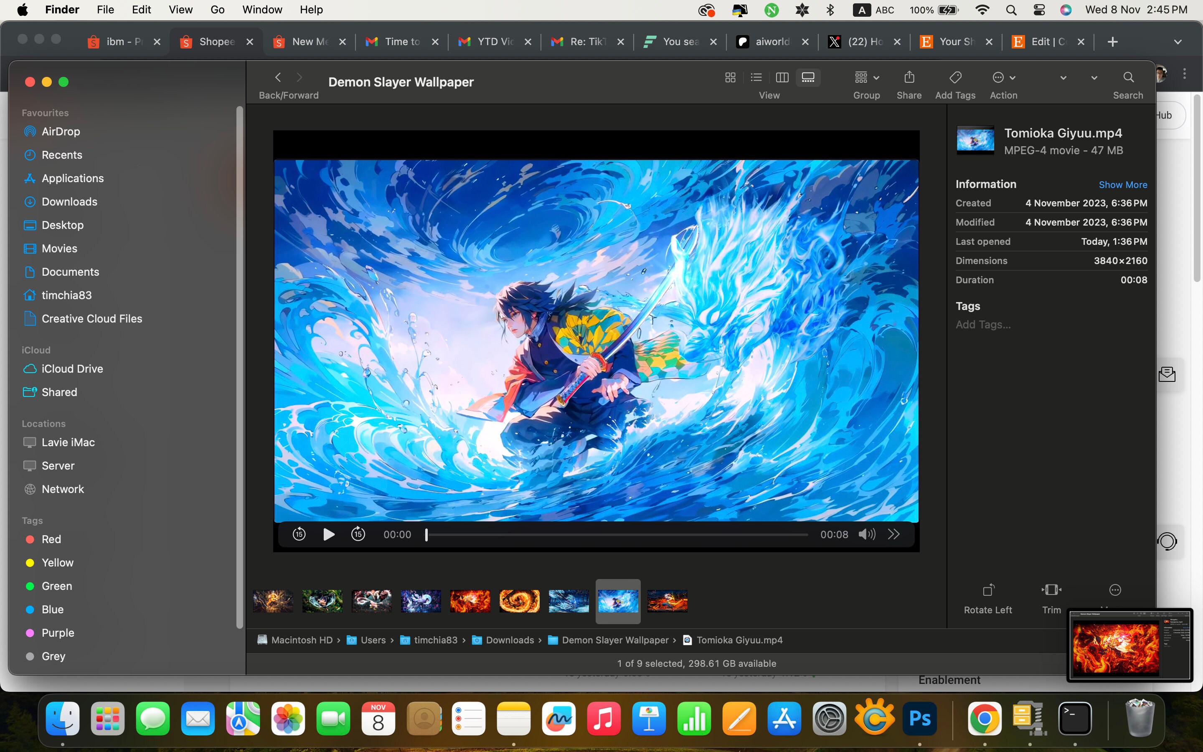Open AirDrop from the Favourites sidebar
This screenshot has width=1203, height=752.
click(x=61, y=131)
